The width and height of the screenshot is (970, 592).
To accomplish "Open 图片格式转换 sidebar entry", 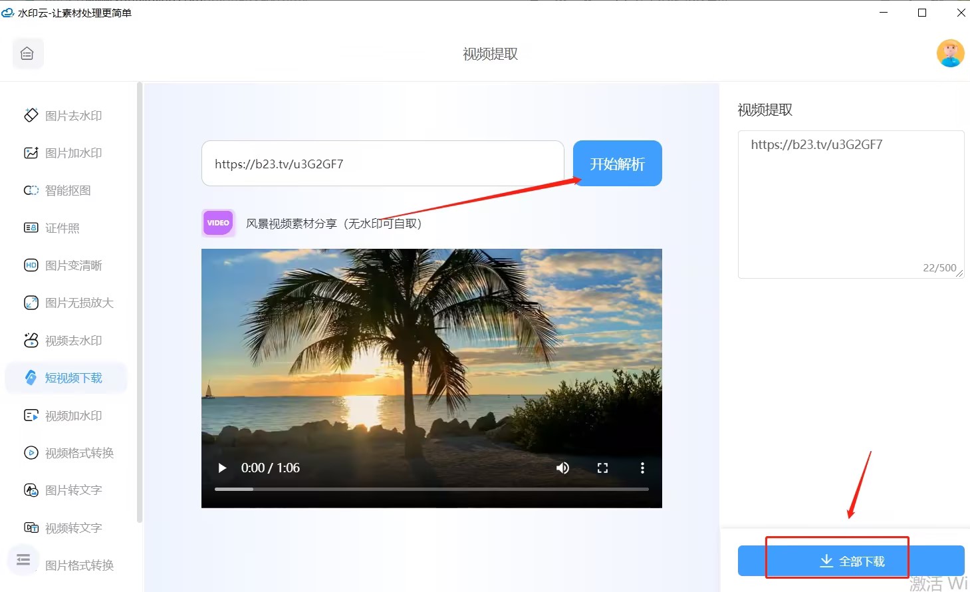I will coord(80,565).
